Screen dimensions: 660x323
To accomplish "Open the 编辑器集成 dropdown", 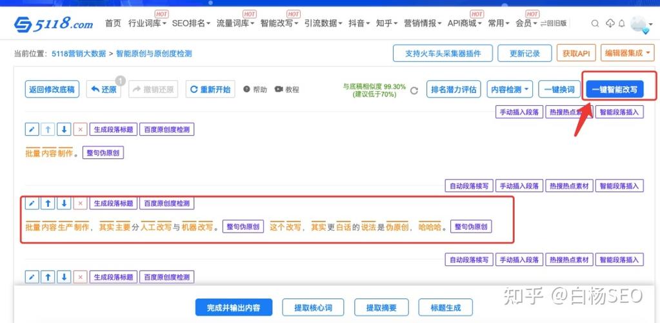I will coord(627,53).
